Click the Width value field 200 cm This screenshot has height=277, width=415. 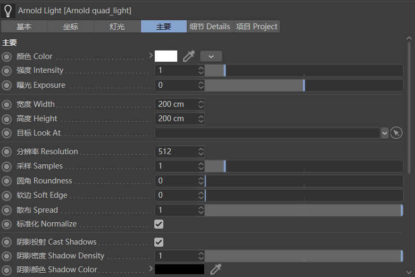click(176, 104)
